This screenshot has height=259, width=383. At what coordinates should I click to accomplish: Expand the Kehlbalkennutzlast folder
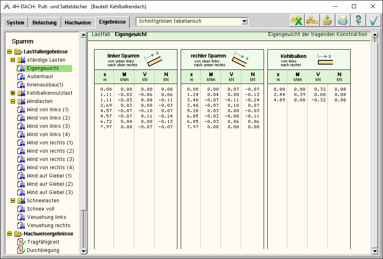(x=13, y=93)
